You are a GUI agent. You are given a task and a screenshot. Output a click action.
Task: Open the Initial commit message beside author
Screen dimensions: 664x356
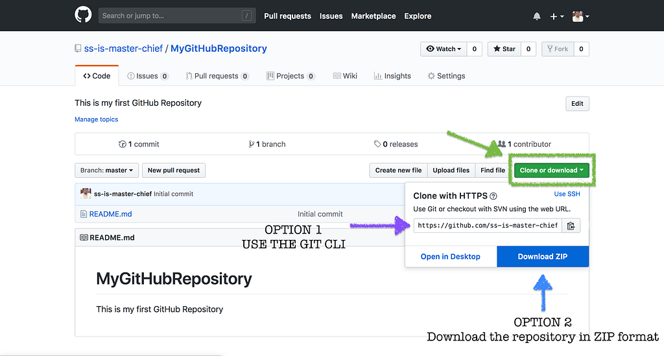(x=173, y=194)
